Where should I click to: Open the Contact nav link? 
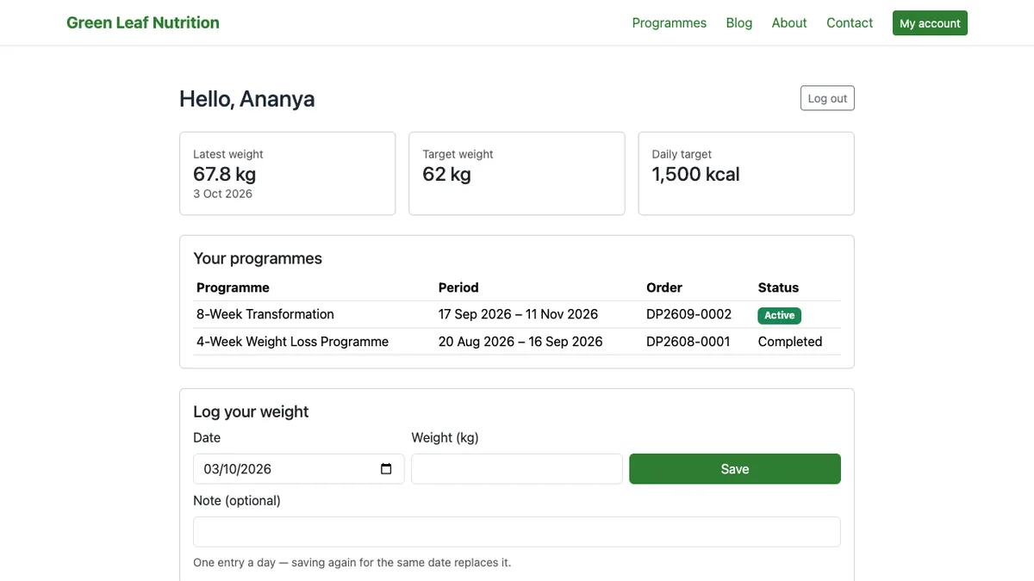point(850,23)
